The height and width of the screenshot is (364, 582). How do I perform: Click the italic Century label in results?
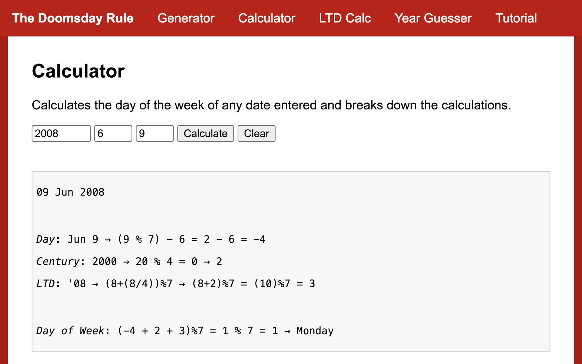coord(58,262)
